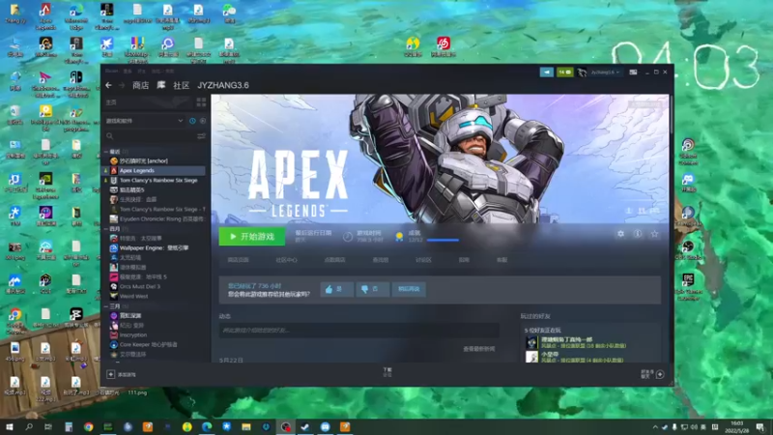Click the activity post input field
Viewport: 773px width, 435px height.
(x=358, y=331)
